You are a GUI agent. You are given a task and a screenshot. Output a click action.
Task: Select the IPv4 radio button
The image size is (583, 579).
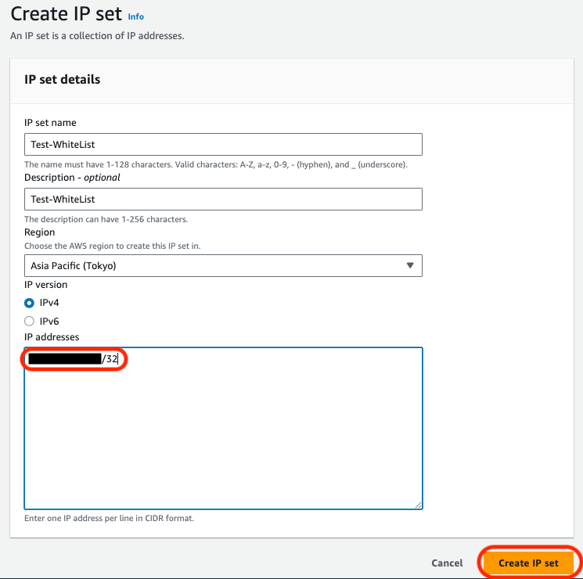pos(30,302)
